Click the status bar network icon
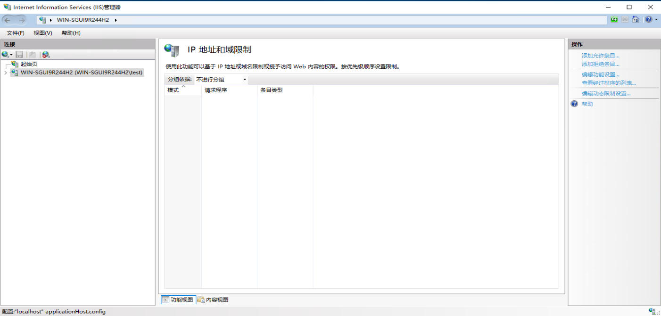 tap(653, 311)
